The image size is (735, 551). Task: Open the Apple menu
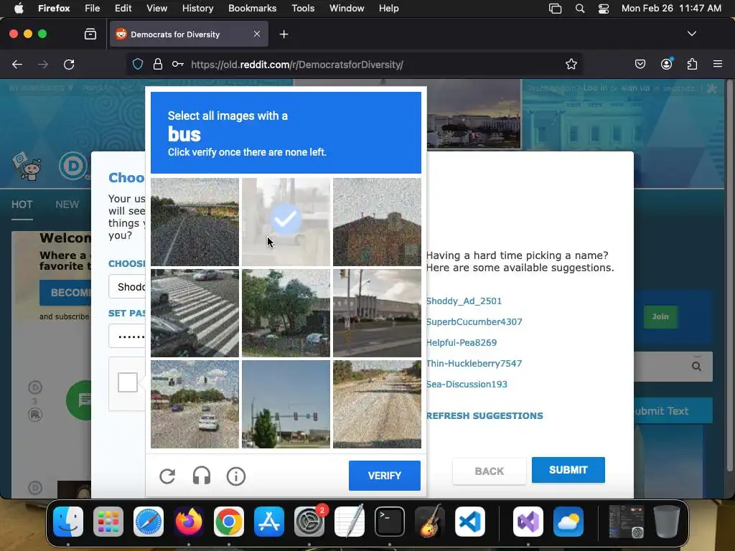pos(19,8)
